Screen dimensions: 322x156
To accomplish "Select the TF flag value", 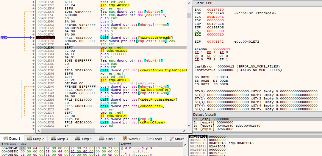I will [x=214, y=59].
